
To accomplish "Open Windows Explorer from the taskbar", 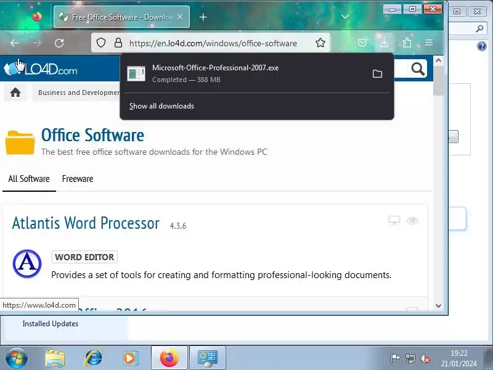I will pyautogui.click(x=55, y=358).
